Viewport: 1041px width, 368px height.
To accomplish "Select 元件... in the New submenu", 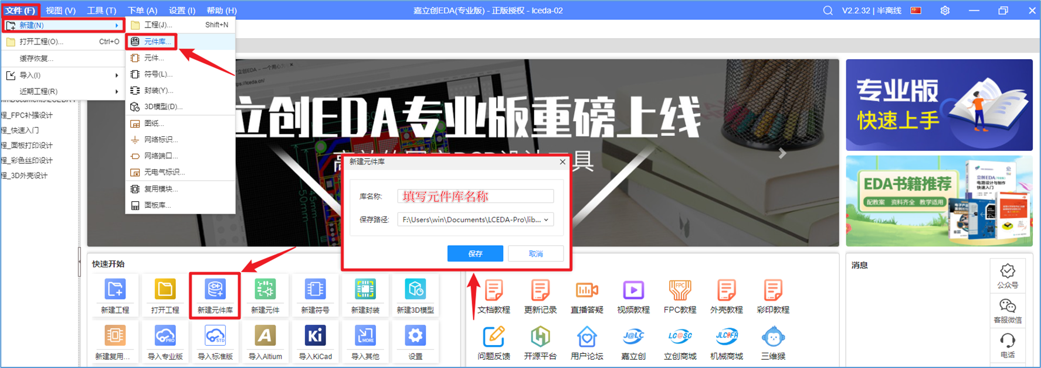I will pyautogui.click(x=180, y=58).
